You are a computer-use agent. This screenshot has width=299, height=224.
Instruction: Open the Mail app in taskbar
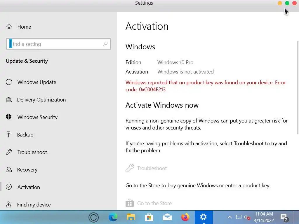pos(167,217)
